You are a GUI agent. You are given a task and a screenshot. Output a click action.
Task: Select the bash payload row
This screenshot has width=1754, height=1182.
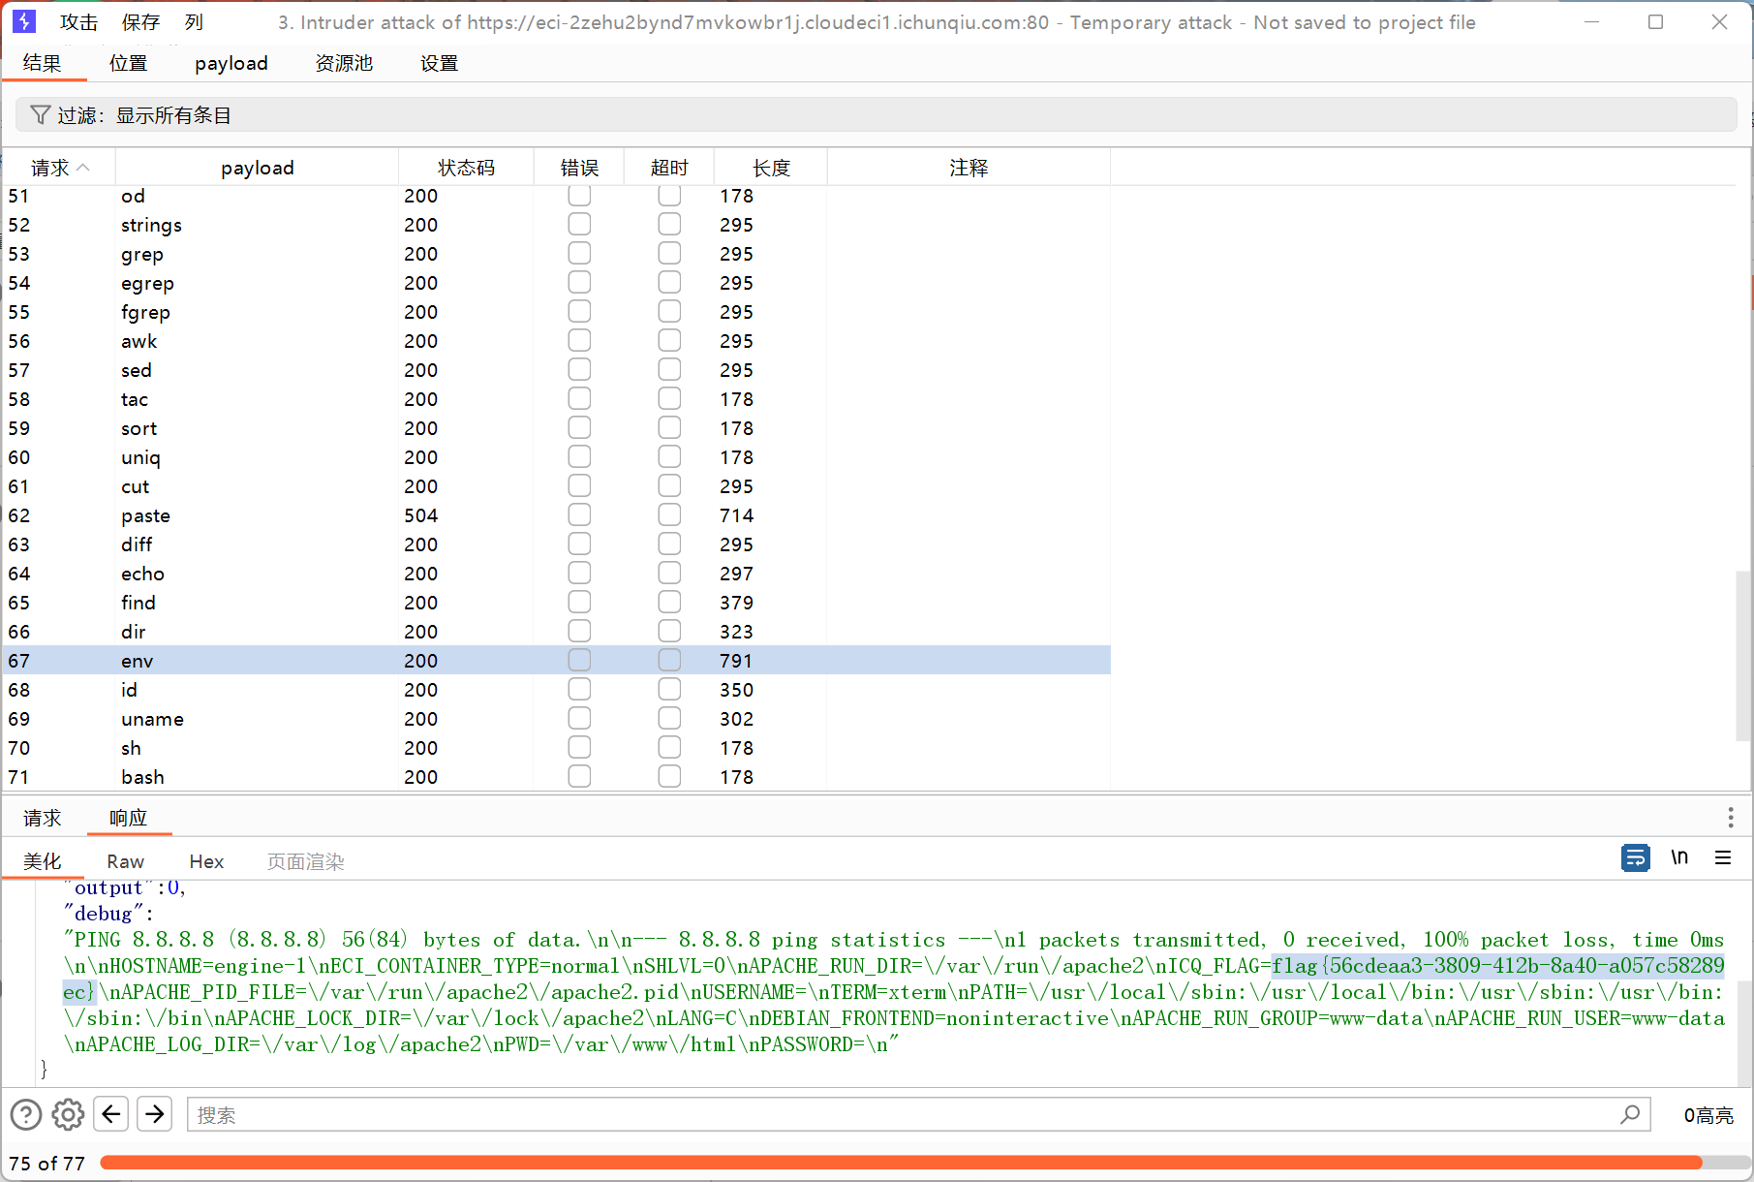tap(556, 777)
